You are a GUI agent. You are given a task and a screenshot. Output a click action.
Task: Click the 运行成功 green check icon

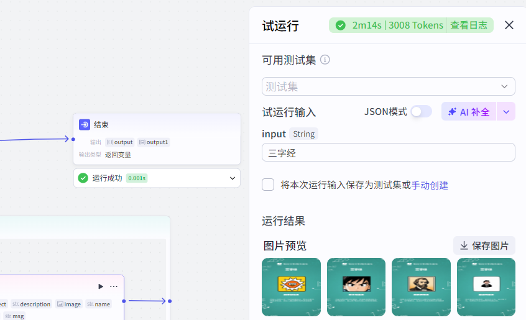tap(83, 178)
